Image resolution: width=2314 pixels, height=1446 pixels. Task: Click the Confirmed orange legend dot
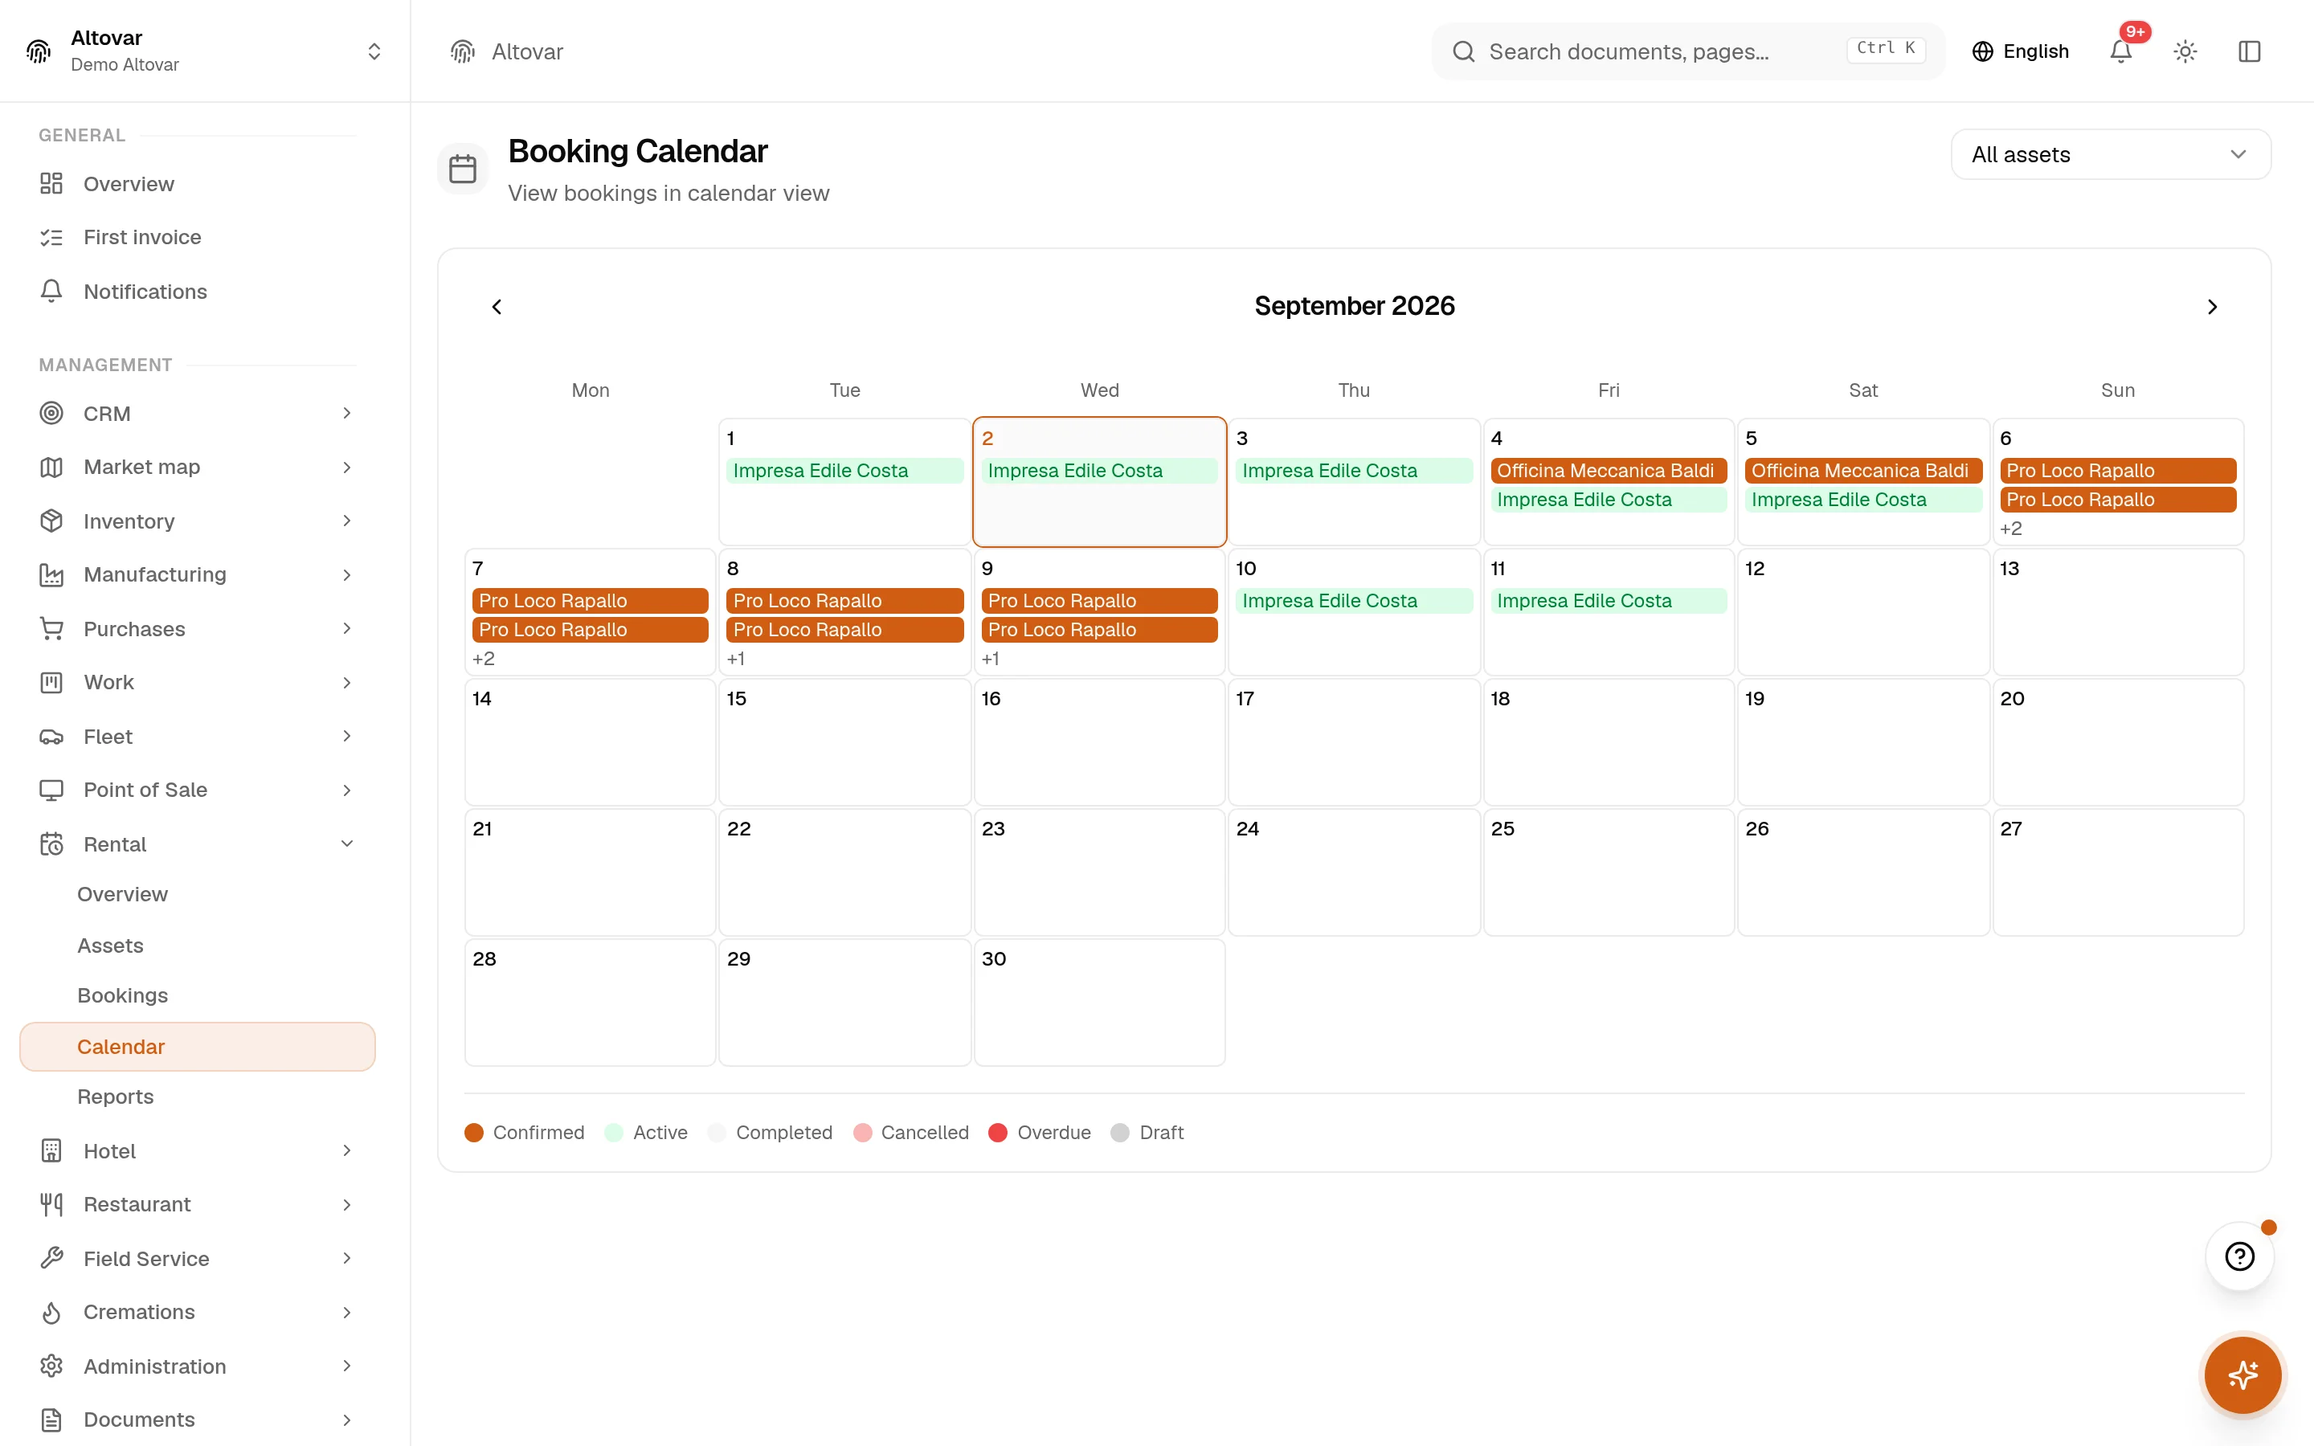(473, 1133)
